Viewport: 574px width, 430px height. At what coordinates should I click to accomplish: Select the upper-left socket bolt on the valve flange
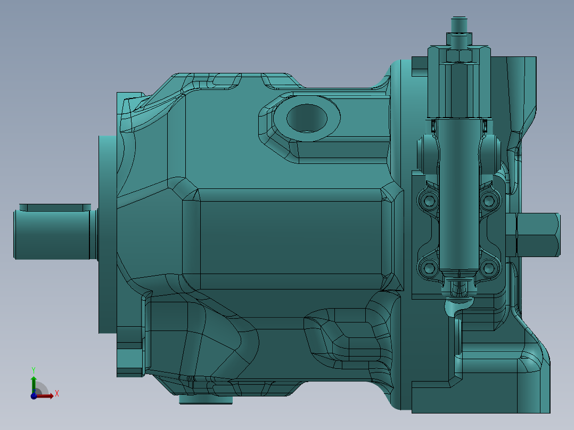pos(428,200)
